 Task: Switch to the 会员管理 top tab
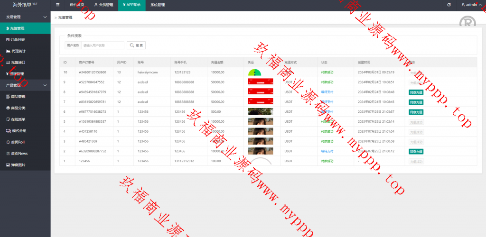pyautogui.click(x=103, y=5)
